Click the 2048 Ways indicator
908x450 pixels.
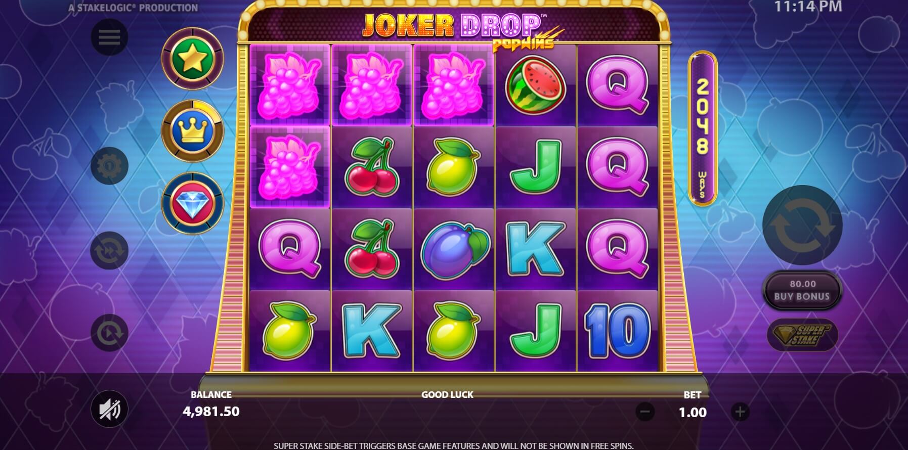(x=702, y=128)
